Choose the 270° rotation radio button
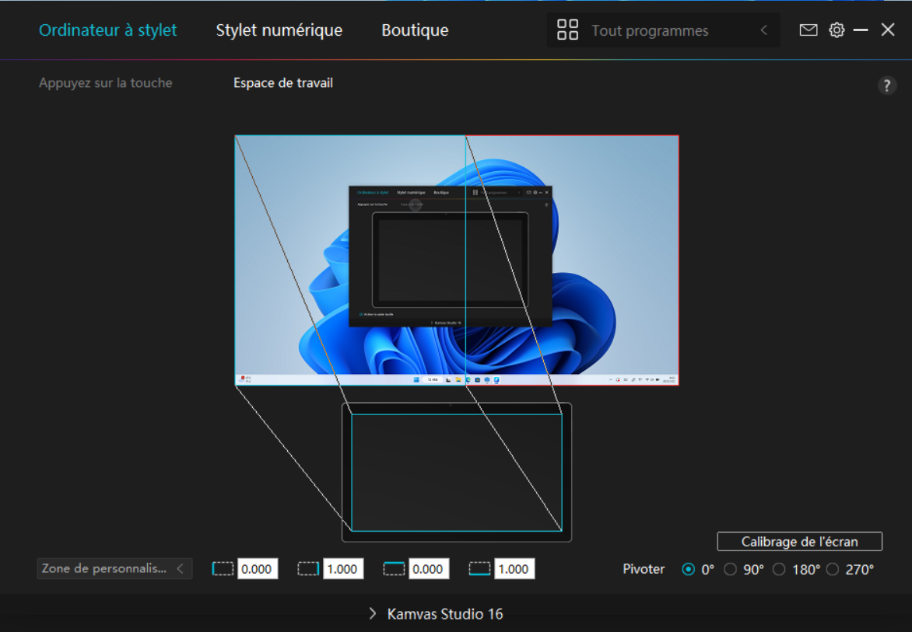 tap(833, 570)
